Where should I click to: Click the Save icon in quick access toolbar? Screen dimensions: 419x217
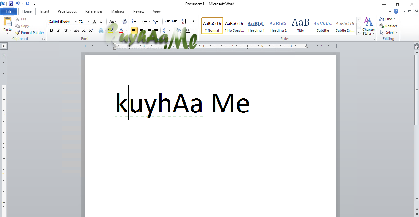point(11,3)
